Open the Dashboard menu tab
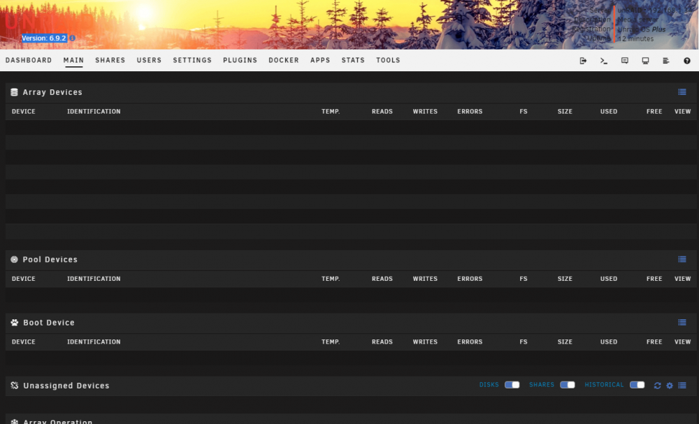Viewport: 699px width, 424px height. (29, 60)
